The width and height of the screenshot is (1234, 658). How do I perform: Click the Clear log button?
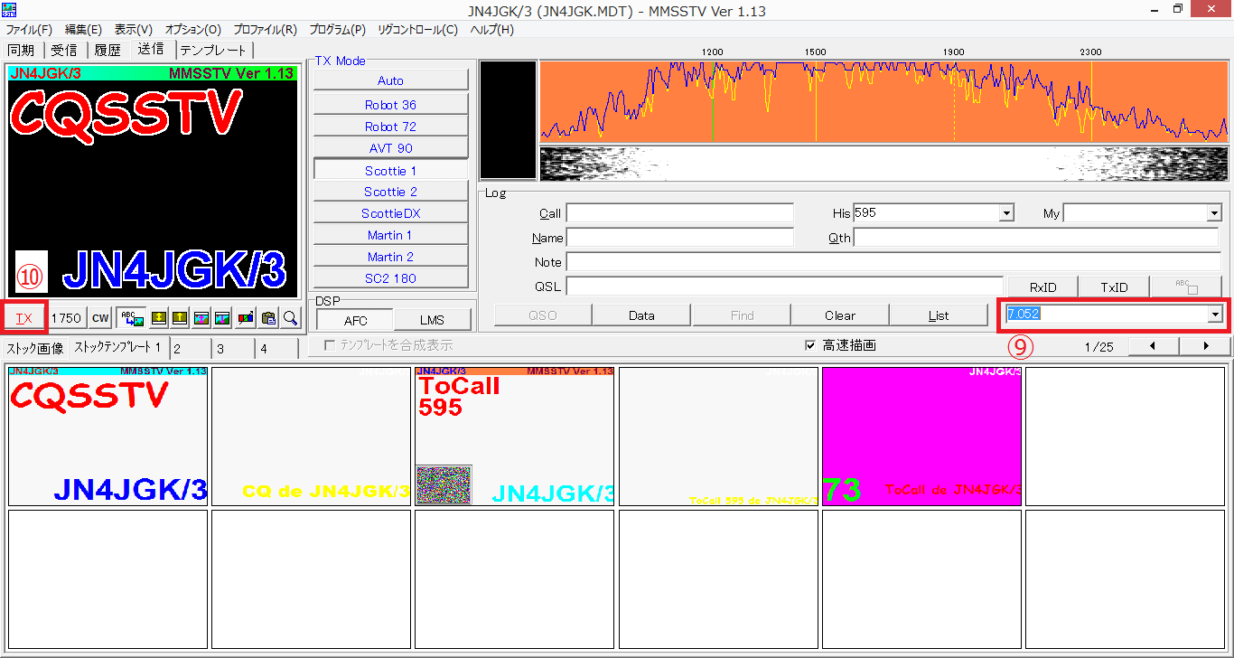840,315
